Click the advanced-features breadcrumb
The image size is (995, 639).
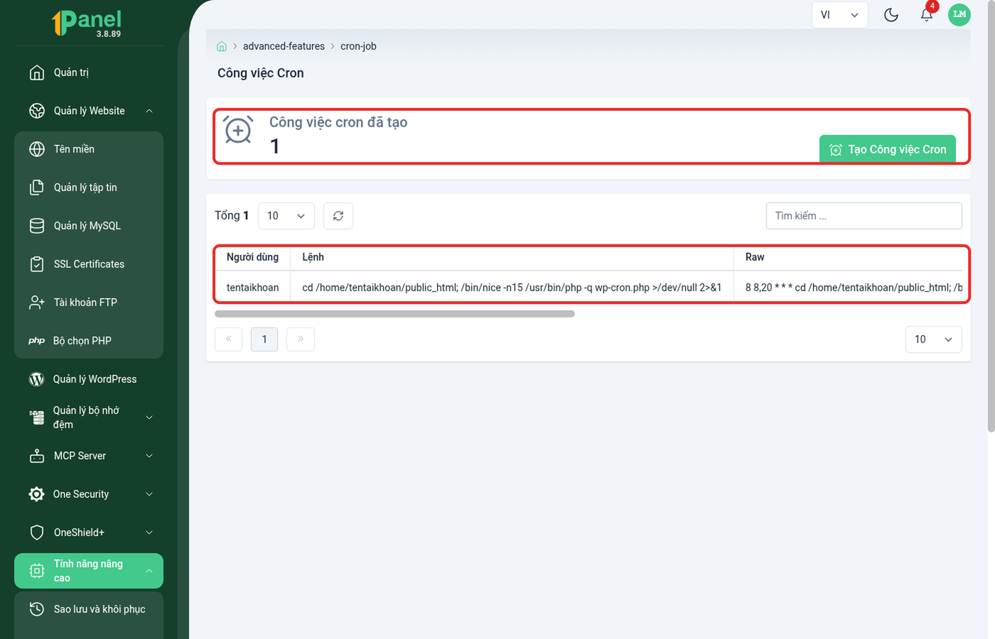click(x=284, y=46)
